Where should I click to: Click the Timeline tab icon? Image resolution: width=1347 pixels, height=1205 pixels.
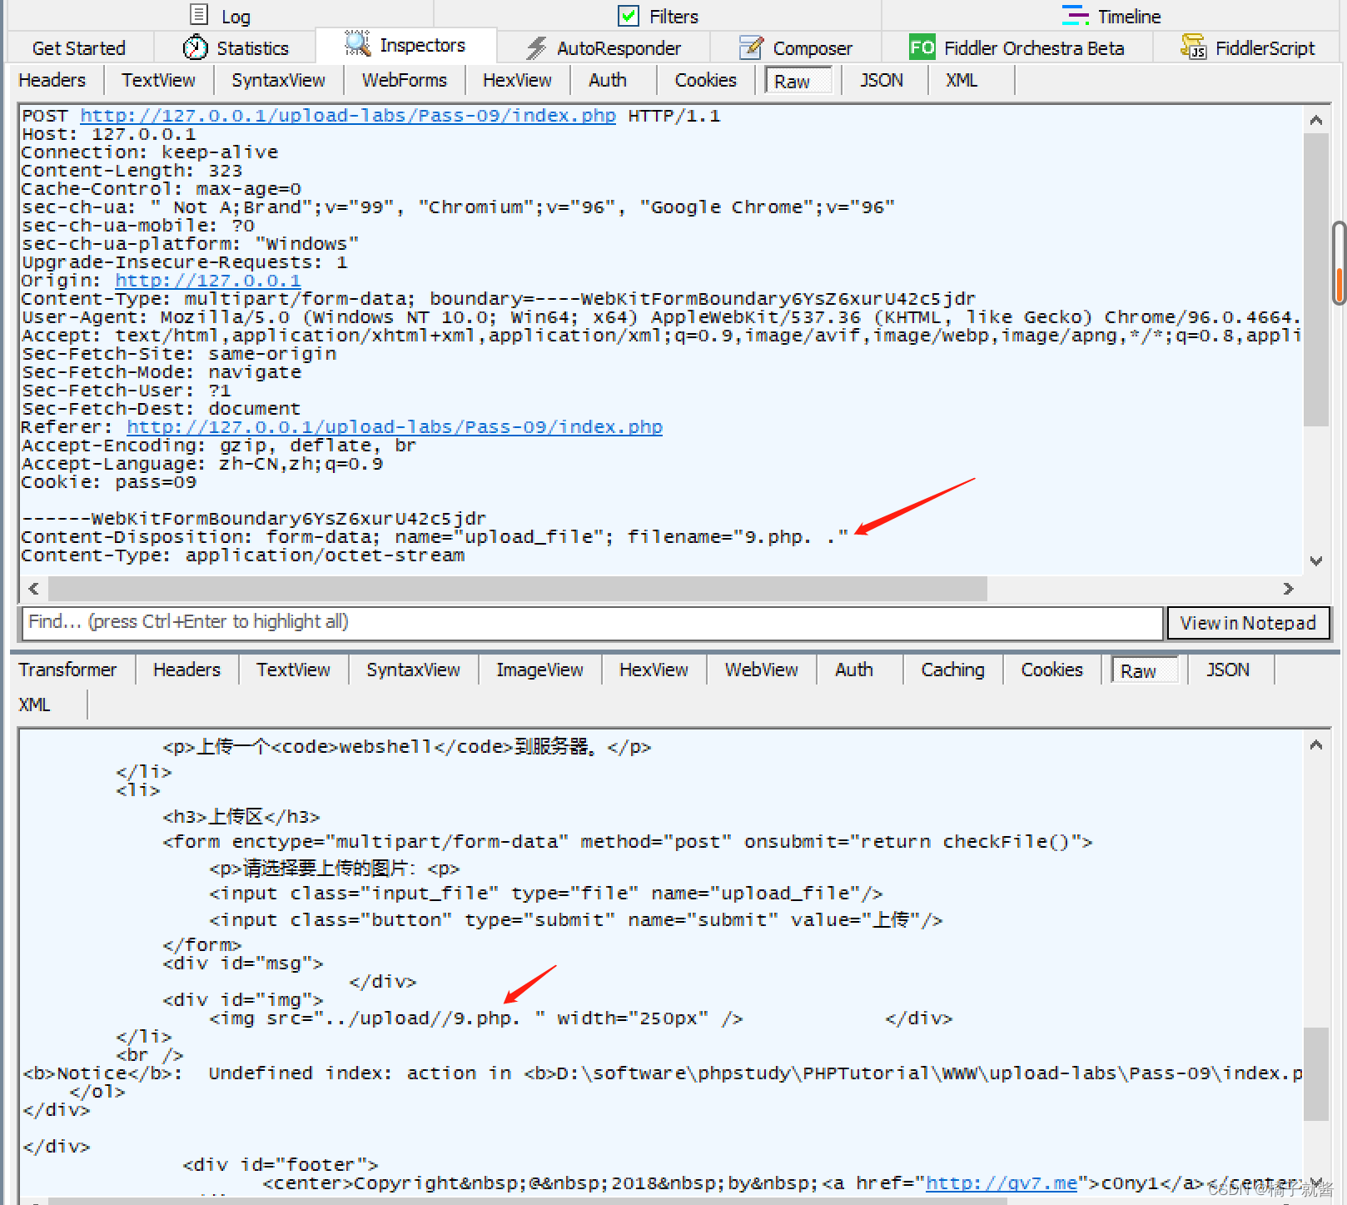(x=1075, y=16)
